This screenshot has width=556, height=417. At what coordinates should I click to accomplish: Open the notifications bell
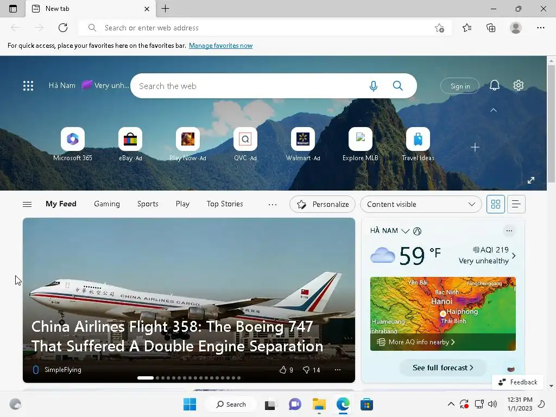pyautogui.click(x=494, y=85)
